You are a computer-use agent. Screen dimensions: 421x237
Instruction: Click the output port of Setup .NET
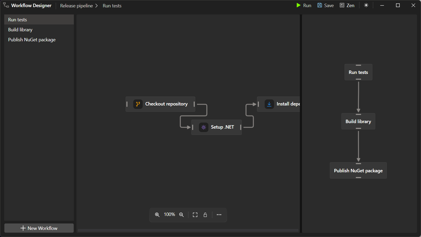[x=241, y=127]
